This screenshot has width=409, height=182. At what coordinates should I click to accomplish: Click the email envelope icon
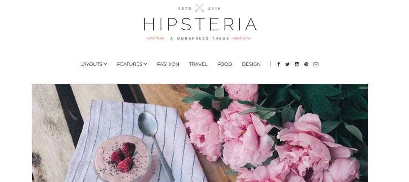point(316,64)
